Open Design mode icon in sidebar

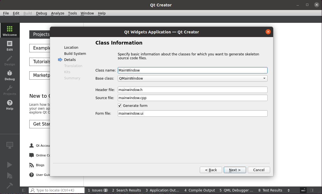10,58
